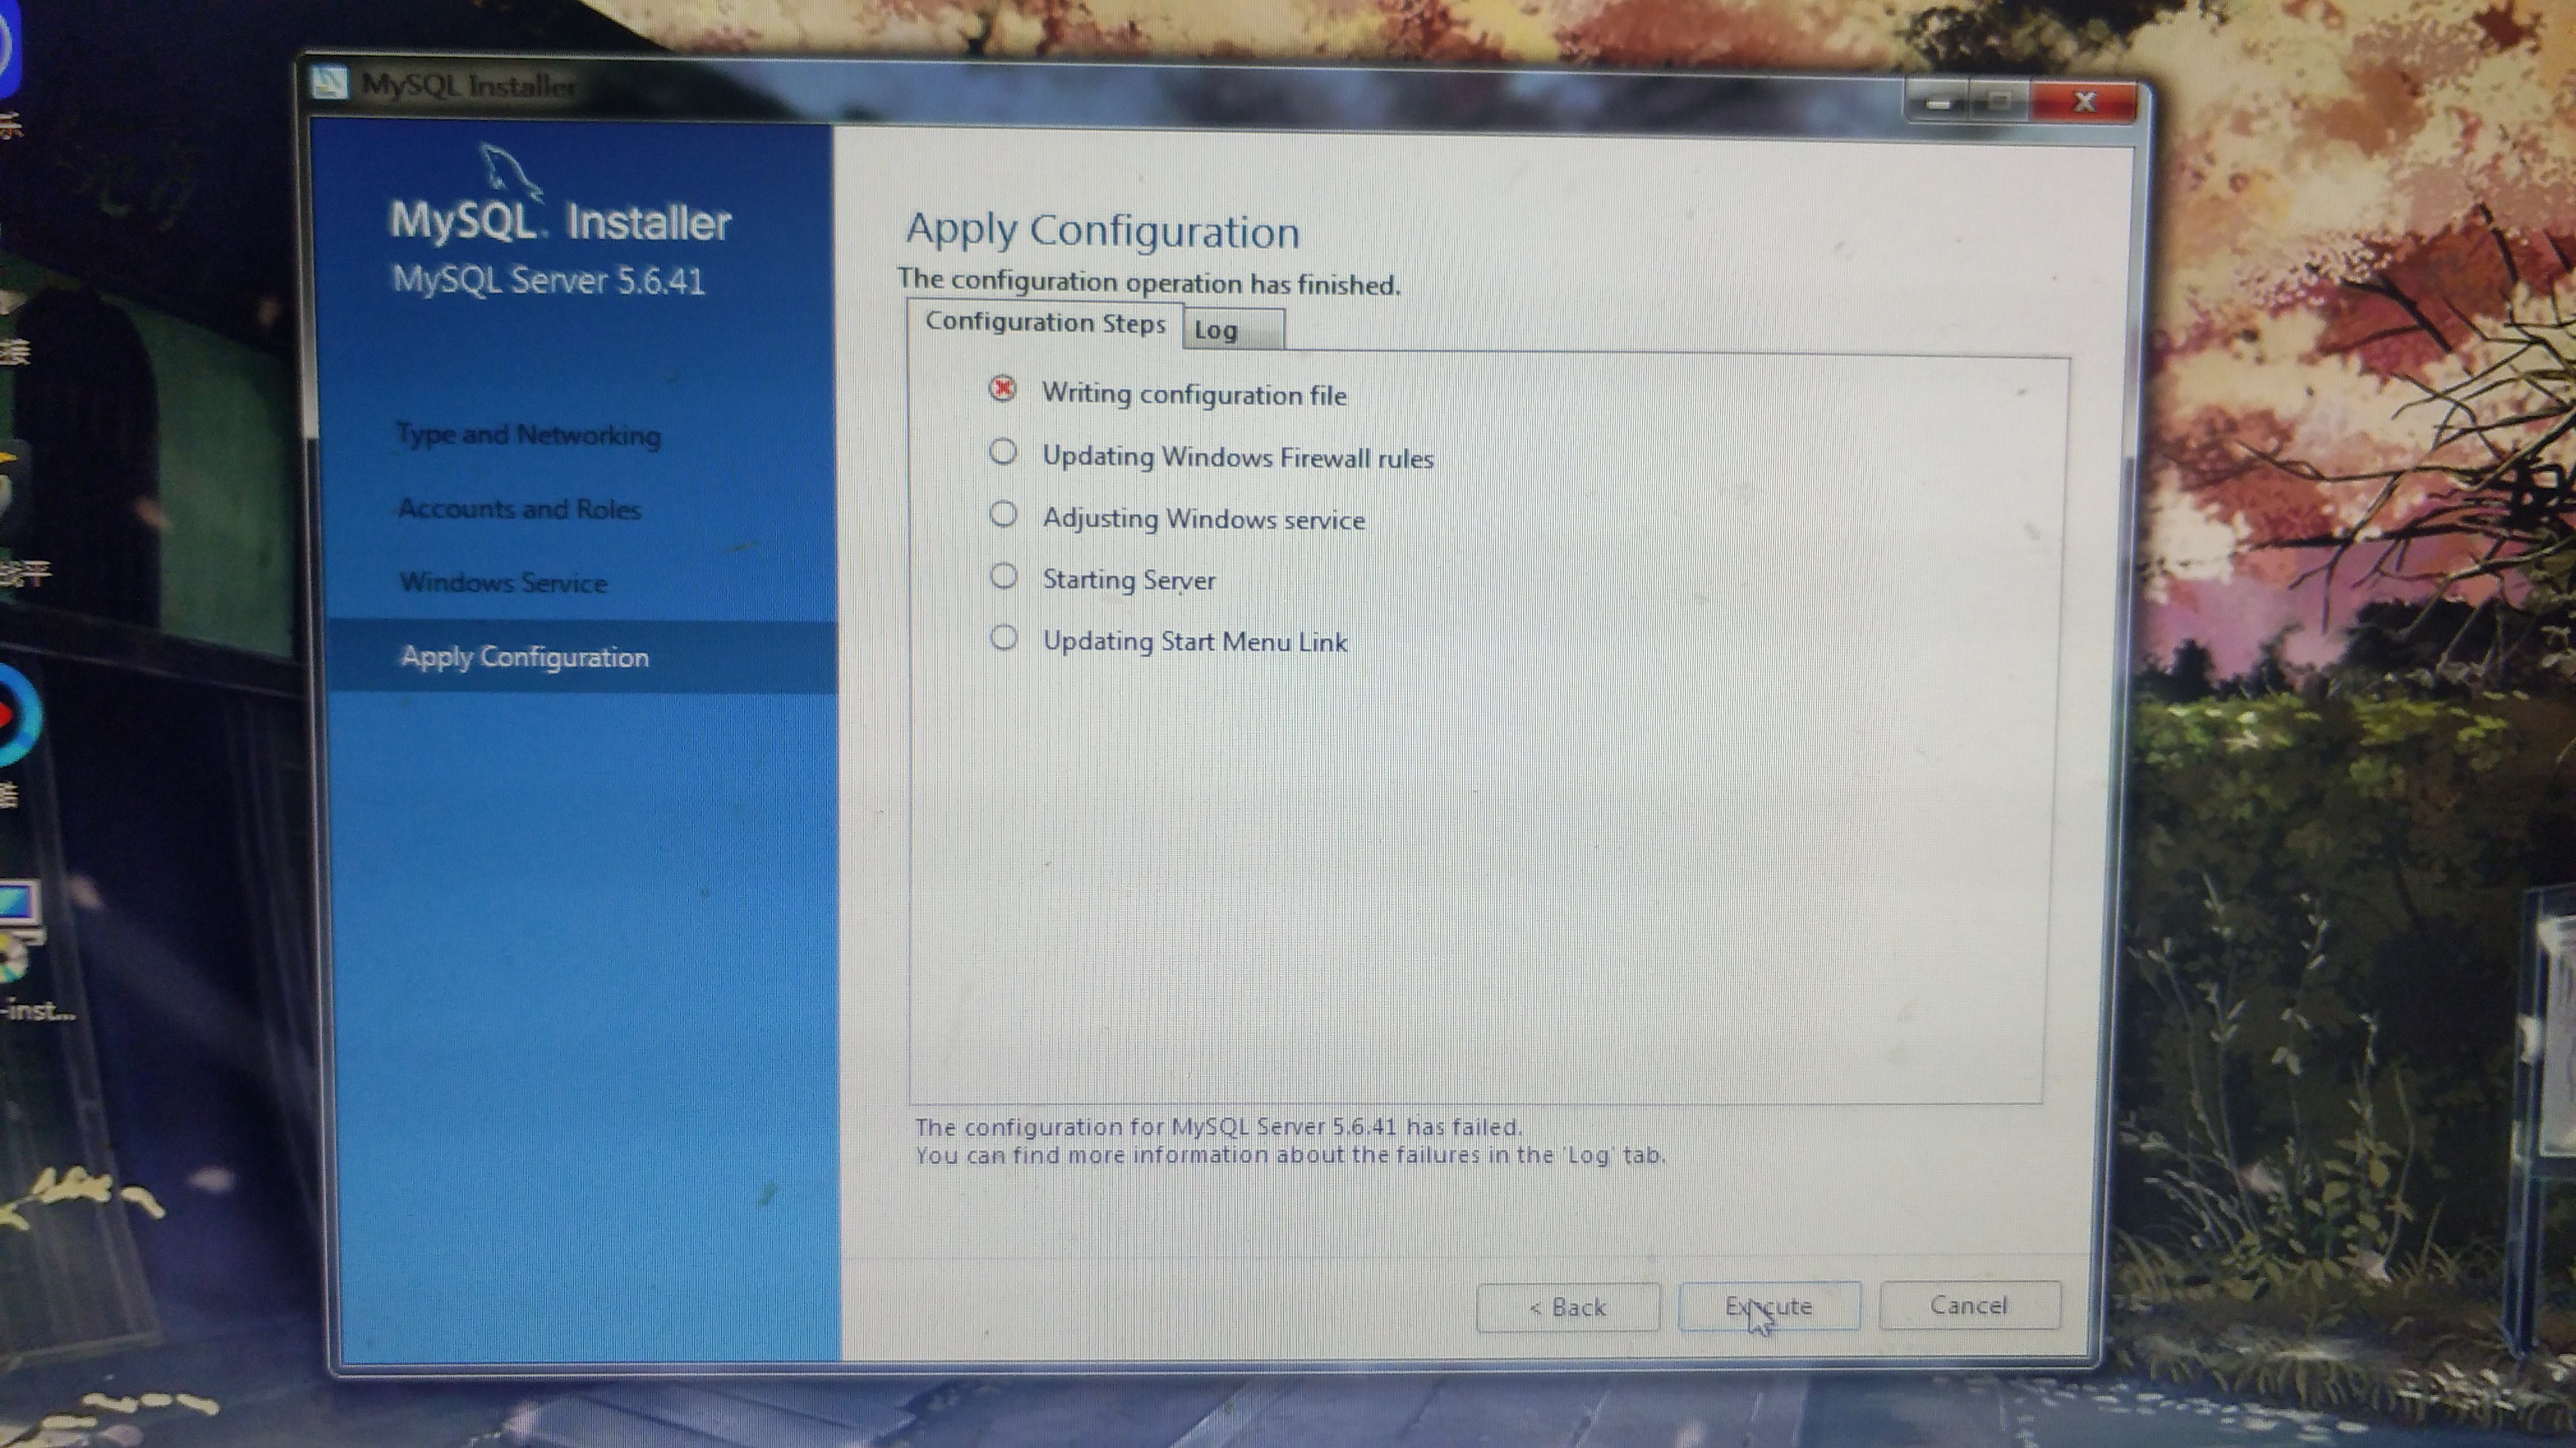The height and width of the screenshot is (1448, 2576).
Task: Click the 'Starting Server' text
Action: (x=1129, y=580)
